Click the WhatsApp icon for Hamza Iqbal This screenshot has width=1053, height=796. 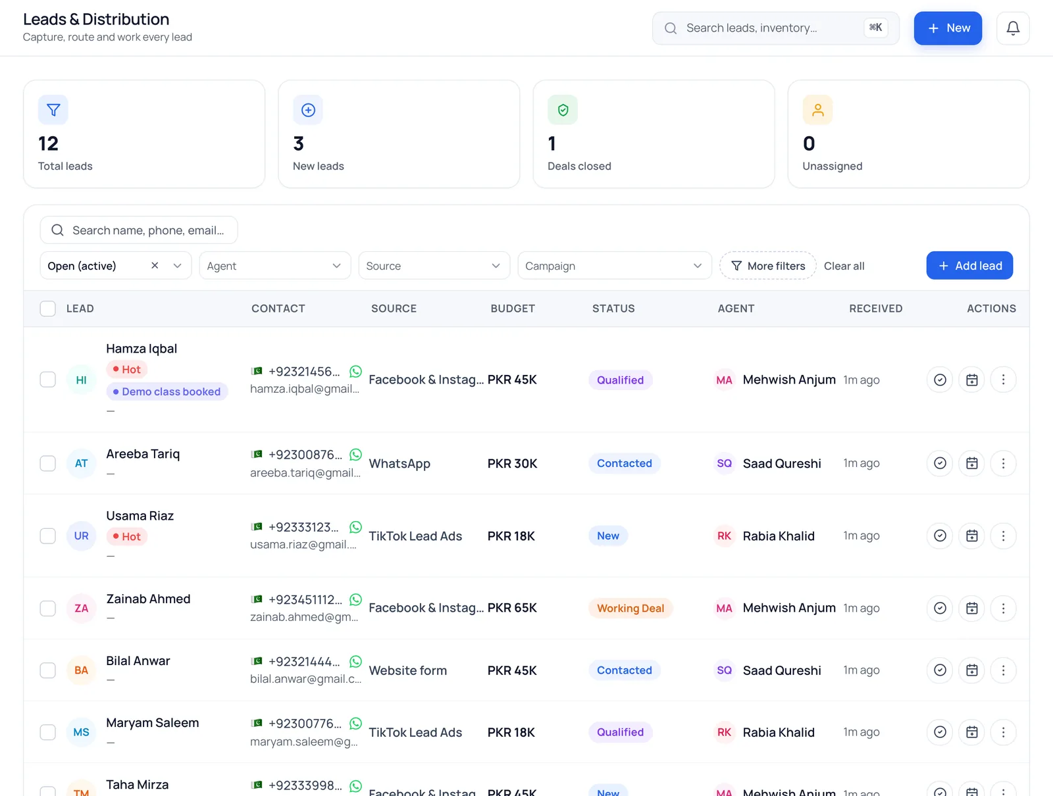coord(355,371)
